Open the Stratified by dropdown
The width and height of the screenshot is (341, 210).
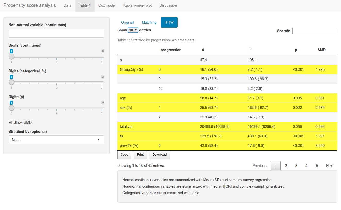[56, 140]
